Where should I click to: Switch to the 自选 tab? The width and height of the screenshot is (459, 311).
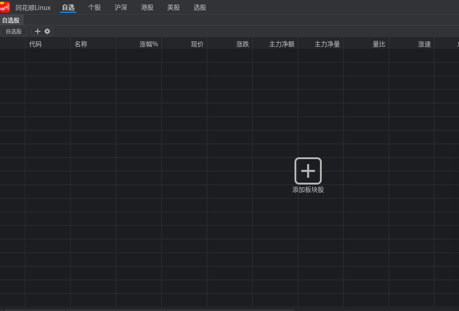point(68,7)
